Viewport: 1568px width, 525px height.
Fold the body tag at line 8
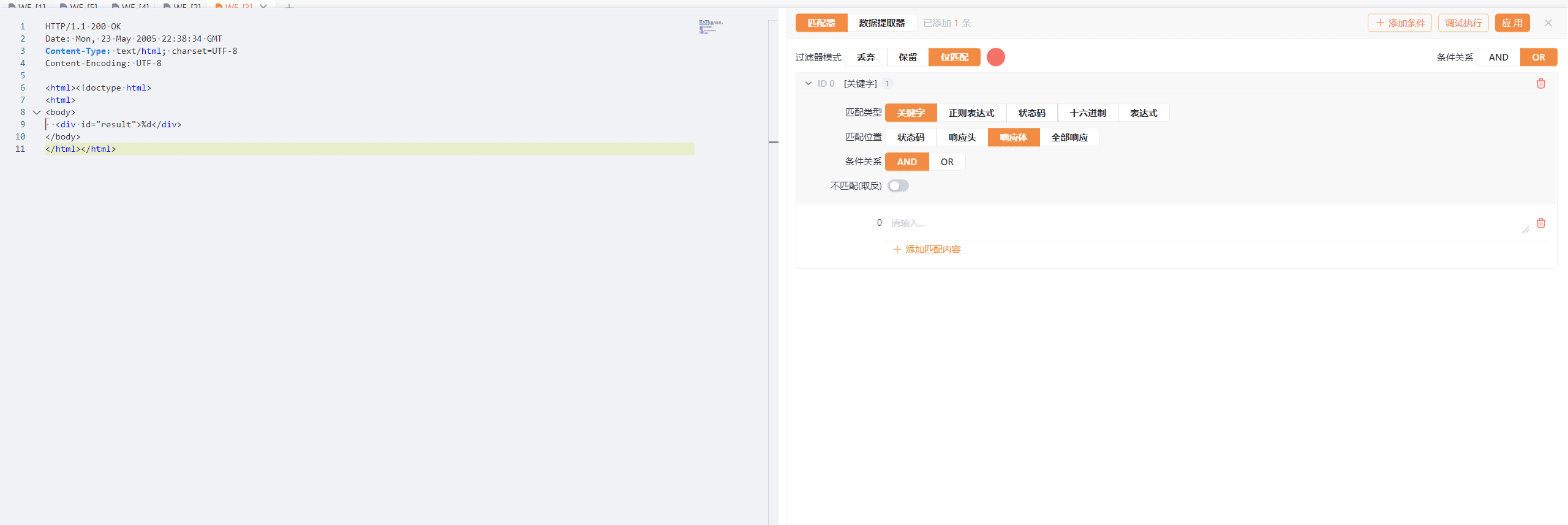[x=37, y=113]
